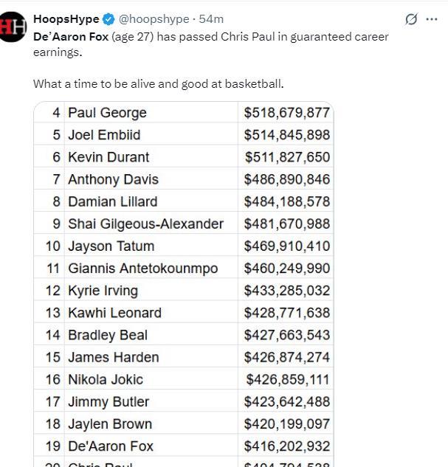Click the HoopsHype display name
Viewport: 448px width, 467px height.
coord(66,19)
